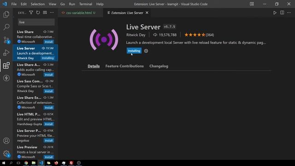295x166 pixels.
Task: Open the Manage gear in activity bar
Action: click(x=6, y=154)
